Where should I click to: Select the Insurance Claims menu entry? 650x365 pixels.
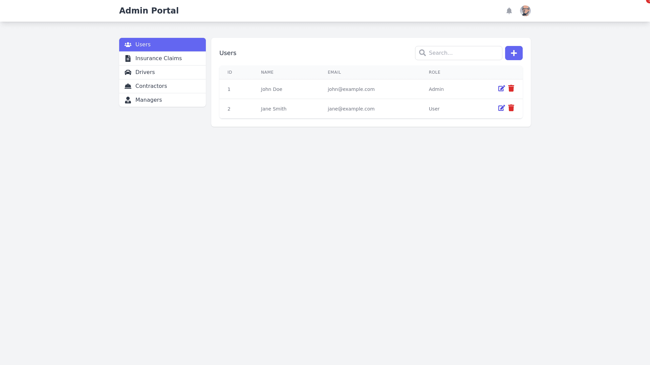coord(158,58)
